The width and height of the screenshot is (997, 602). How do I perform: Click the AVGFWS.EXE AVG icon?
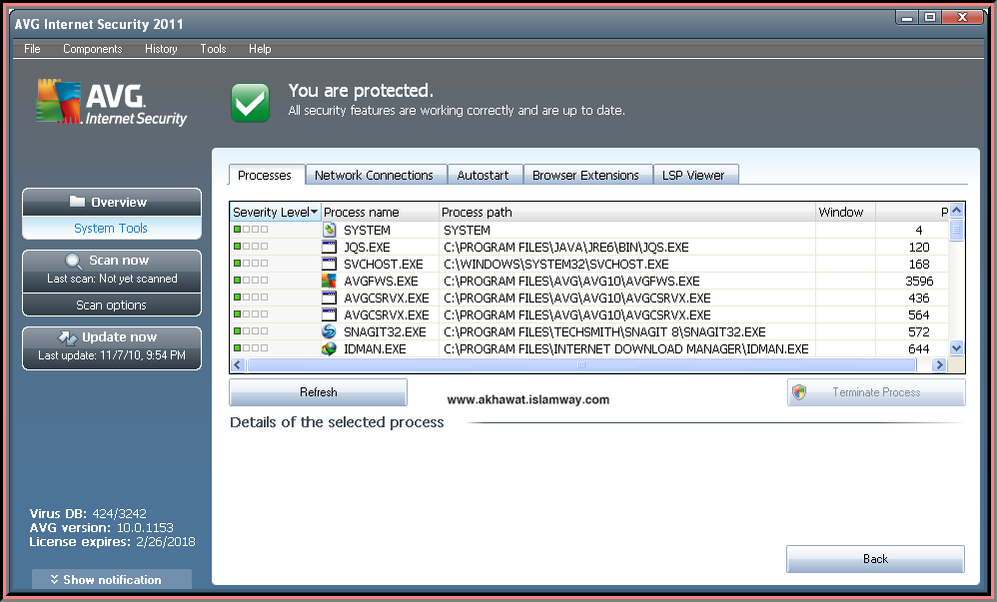(329, 281)
